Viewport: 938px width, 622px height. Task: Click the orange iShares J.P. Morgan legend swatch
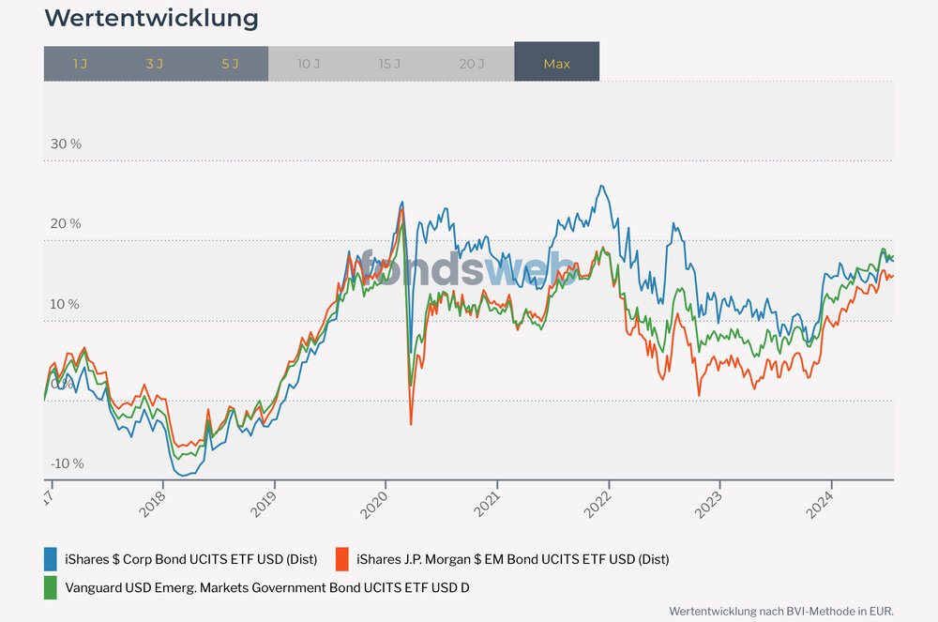[342, 559]
